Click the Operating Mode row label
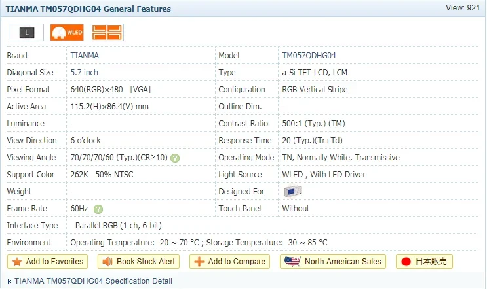487x289 pixels. coord(246,158)
